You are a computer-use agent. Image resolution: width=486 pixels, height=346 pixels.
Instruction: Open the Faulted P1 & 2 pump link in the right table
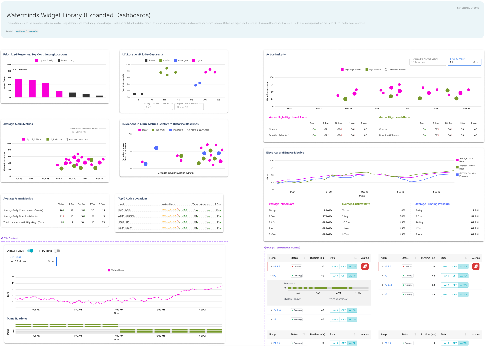coord(388,266)
